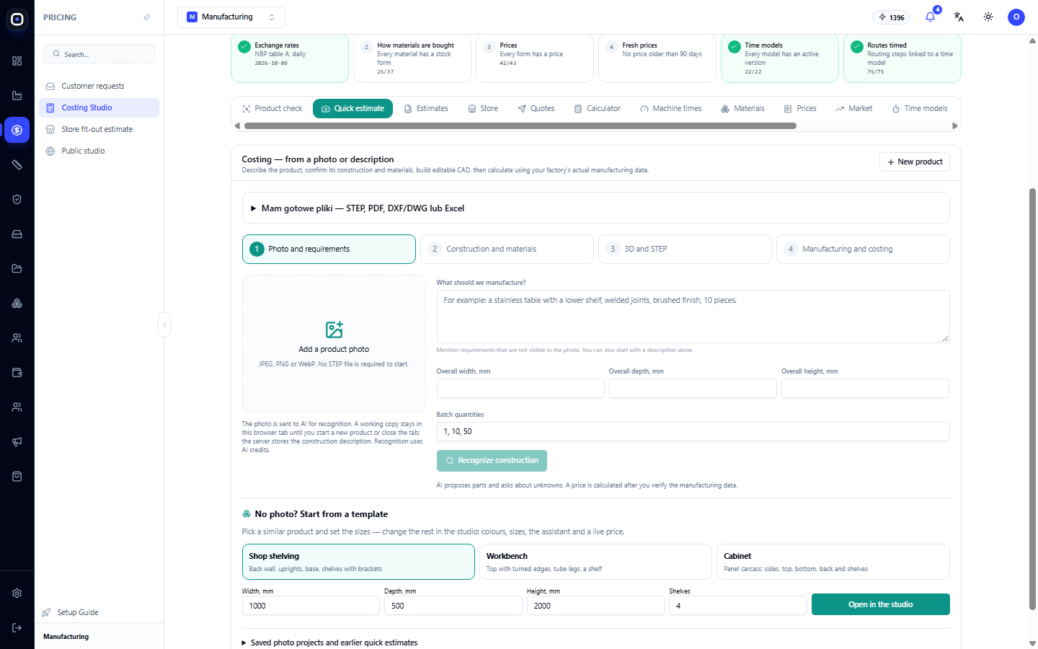Click the tag icon in left rail
Image resolution: width=1038 pixels, height=649 pixels.
click(x=17, y=165)
